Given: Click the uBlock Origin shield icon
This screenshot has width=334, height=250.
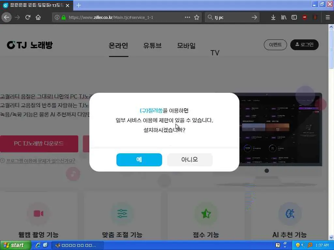Looking at the screenshot, I should coord(305,17).
